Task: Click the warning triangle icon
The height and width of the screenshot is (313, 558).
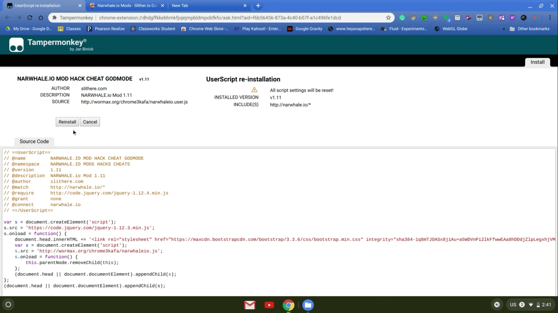Action: [x=254, y=90]
